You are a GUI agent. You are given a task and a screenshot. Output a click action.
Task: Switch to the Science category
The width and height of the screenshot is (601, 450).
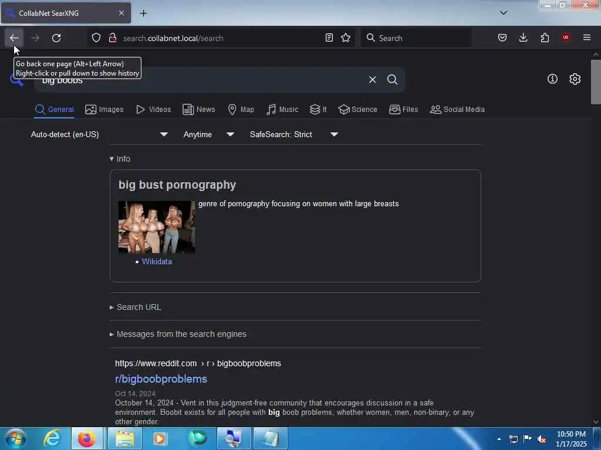(x=357, y=110)
